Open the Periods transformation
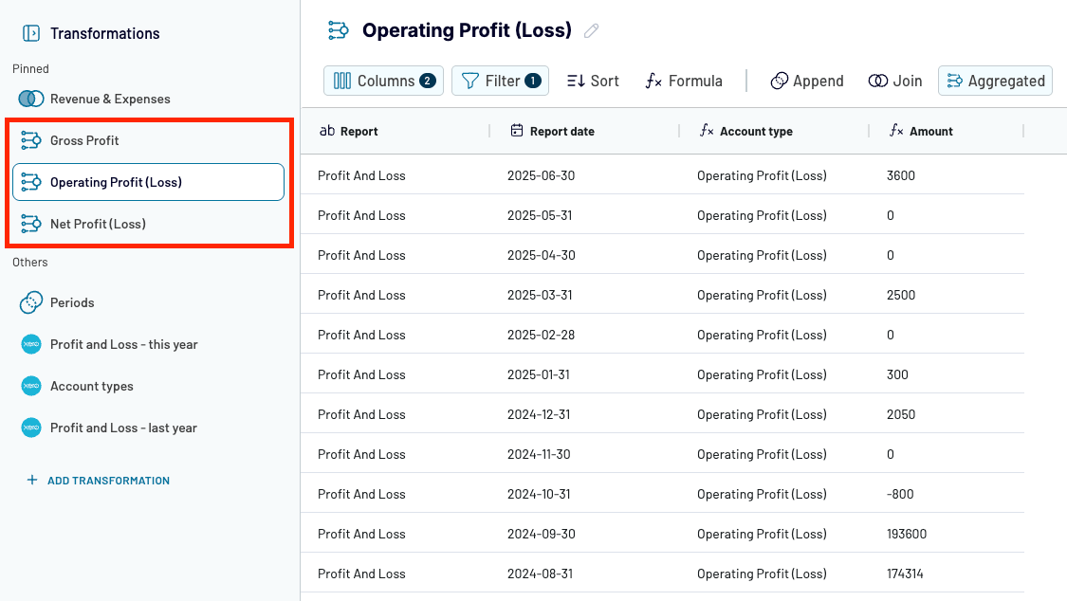This screenshot has width=1067, height=601. point(72,302)
